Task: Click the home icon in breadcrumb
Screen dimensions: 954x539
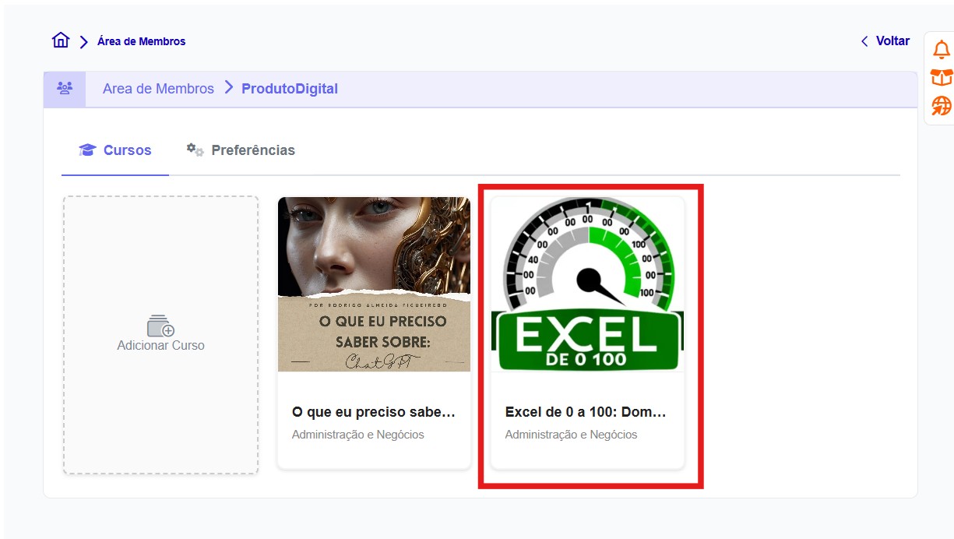Action: click(x=61, y=41)
